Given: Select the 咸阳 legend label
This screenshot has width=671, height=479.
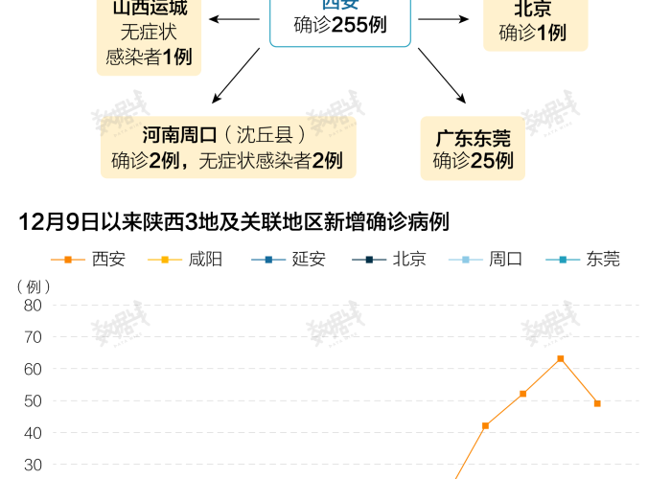Looking at the screenshot, I should click(x=205, y=260).
